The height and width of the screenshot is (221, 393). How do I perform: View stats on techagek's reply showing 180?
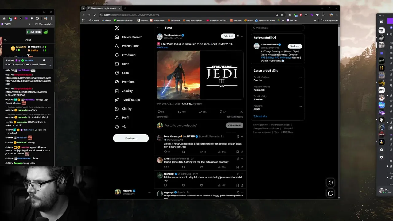221,185
